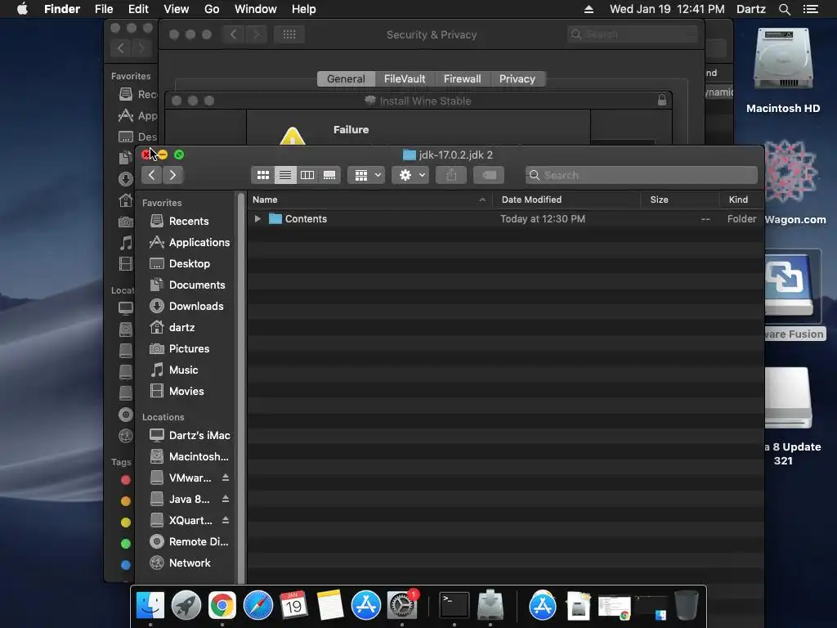Click the lock icon in Install Wine Stable

(x=662, y=101)
